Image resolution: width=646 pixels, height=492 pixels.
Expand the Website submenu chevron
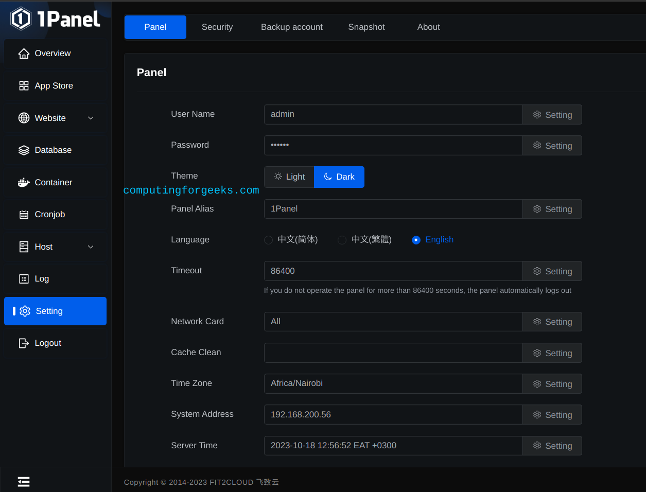91,118
